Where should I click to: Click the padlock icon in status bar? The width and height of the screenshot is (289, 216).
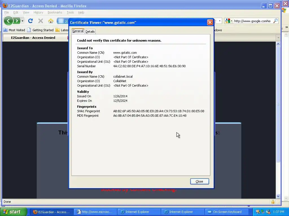273,202
